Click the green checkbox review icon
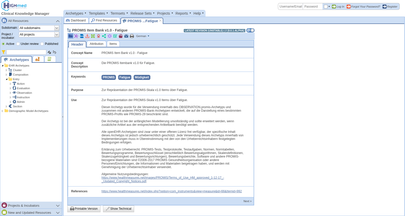Image resolution: width=405 pixels, height=216 pixels. click(x=115, y=36)
